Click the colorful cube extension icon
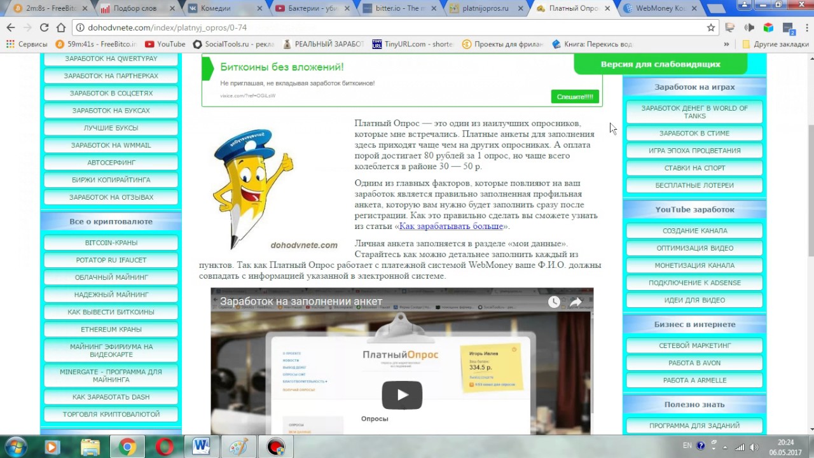 coord(768,27)
